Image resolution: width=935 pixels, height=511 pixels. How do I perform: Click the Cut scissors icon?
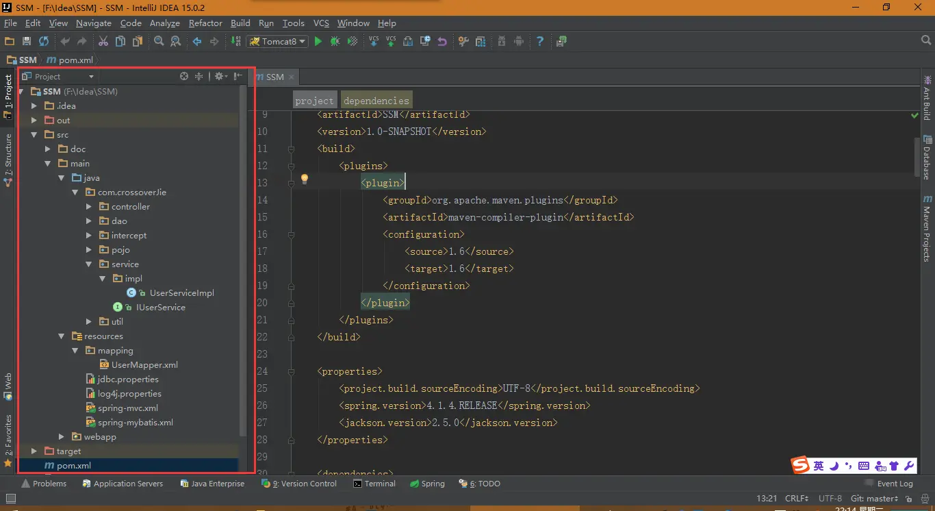pos(103,42)
